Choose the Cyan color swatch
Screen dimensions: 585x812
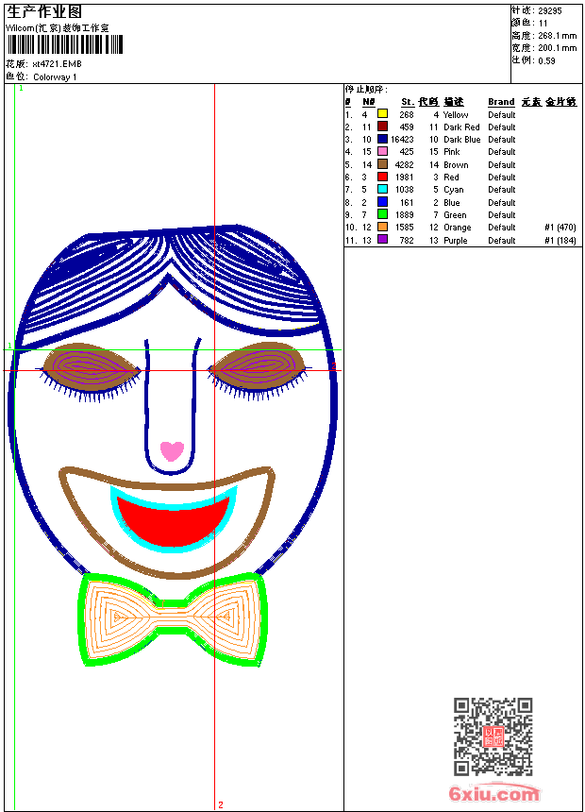[382, 189]
